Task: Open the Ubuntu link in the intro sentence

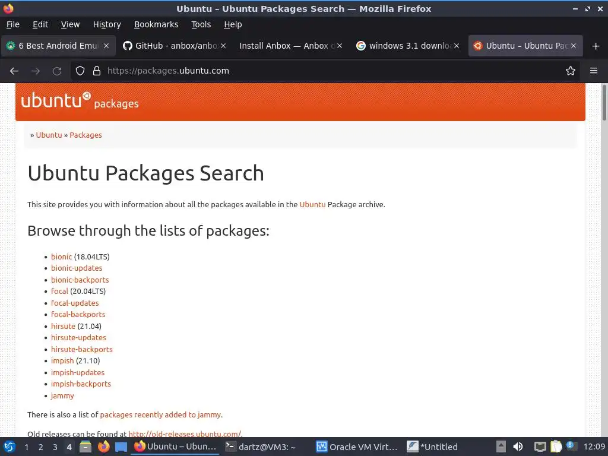Action: tap(312, 205)
